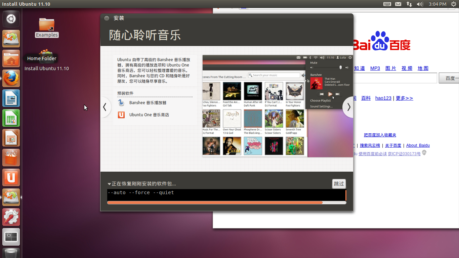Screen dimensions: 459x258
Task: Open the 京ICP证030173号 link
Action: pyautogui.click(x=404, y=154)
